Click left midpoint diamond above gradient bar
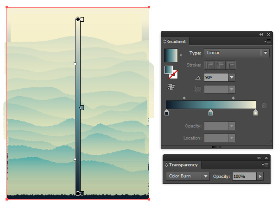 tap(184, 98)
